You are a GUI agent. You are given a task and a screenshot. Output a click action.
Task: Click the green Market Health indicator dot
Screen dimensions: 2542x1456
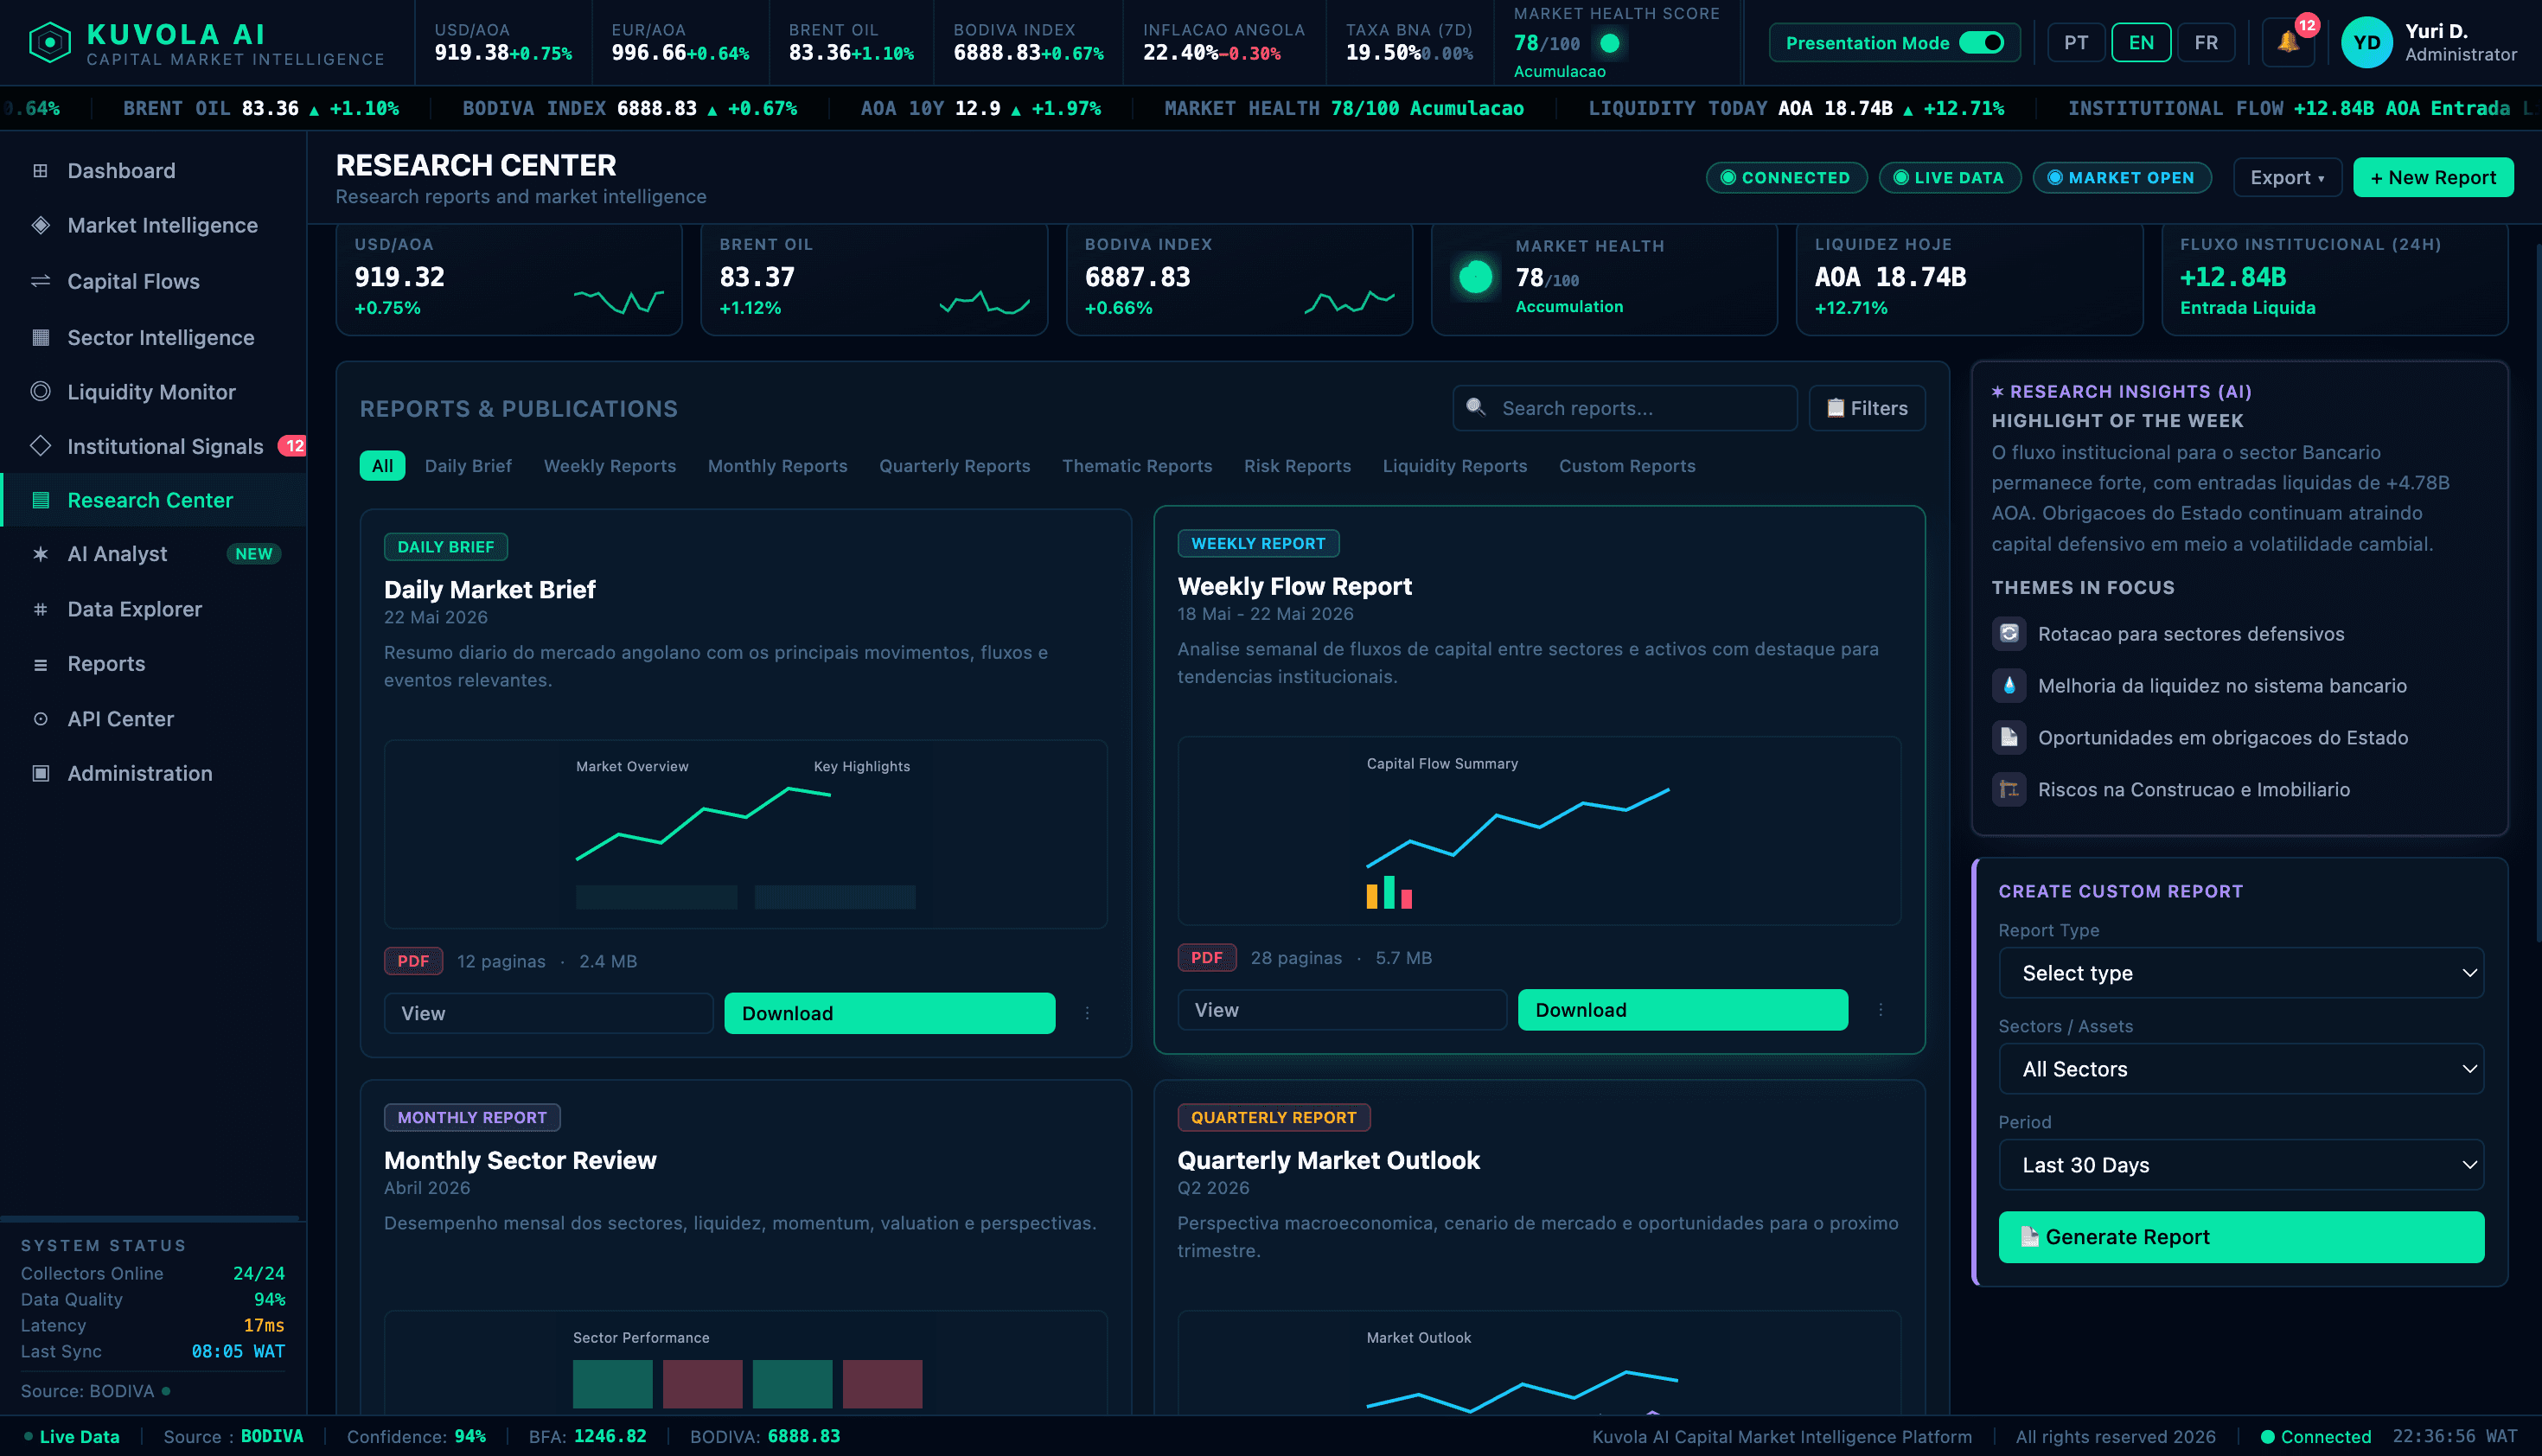pyautogui.click(x=1476, y=277)
